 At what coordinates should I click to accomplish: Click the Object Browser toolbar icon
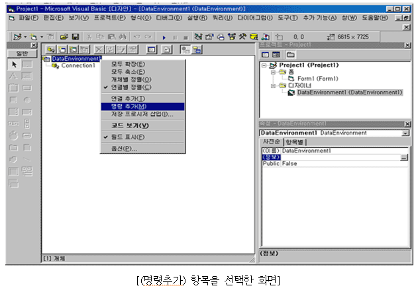(231, 37)
